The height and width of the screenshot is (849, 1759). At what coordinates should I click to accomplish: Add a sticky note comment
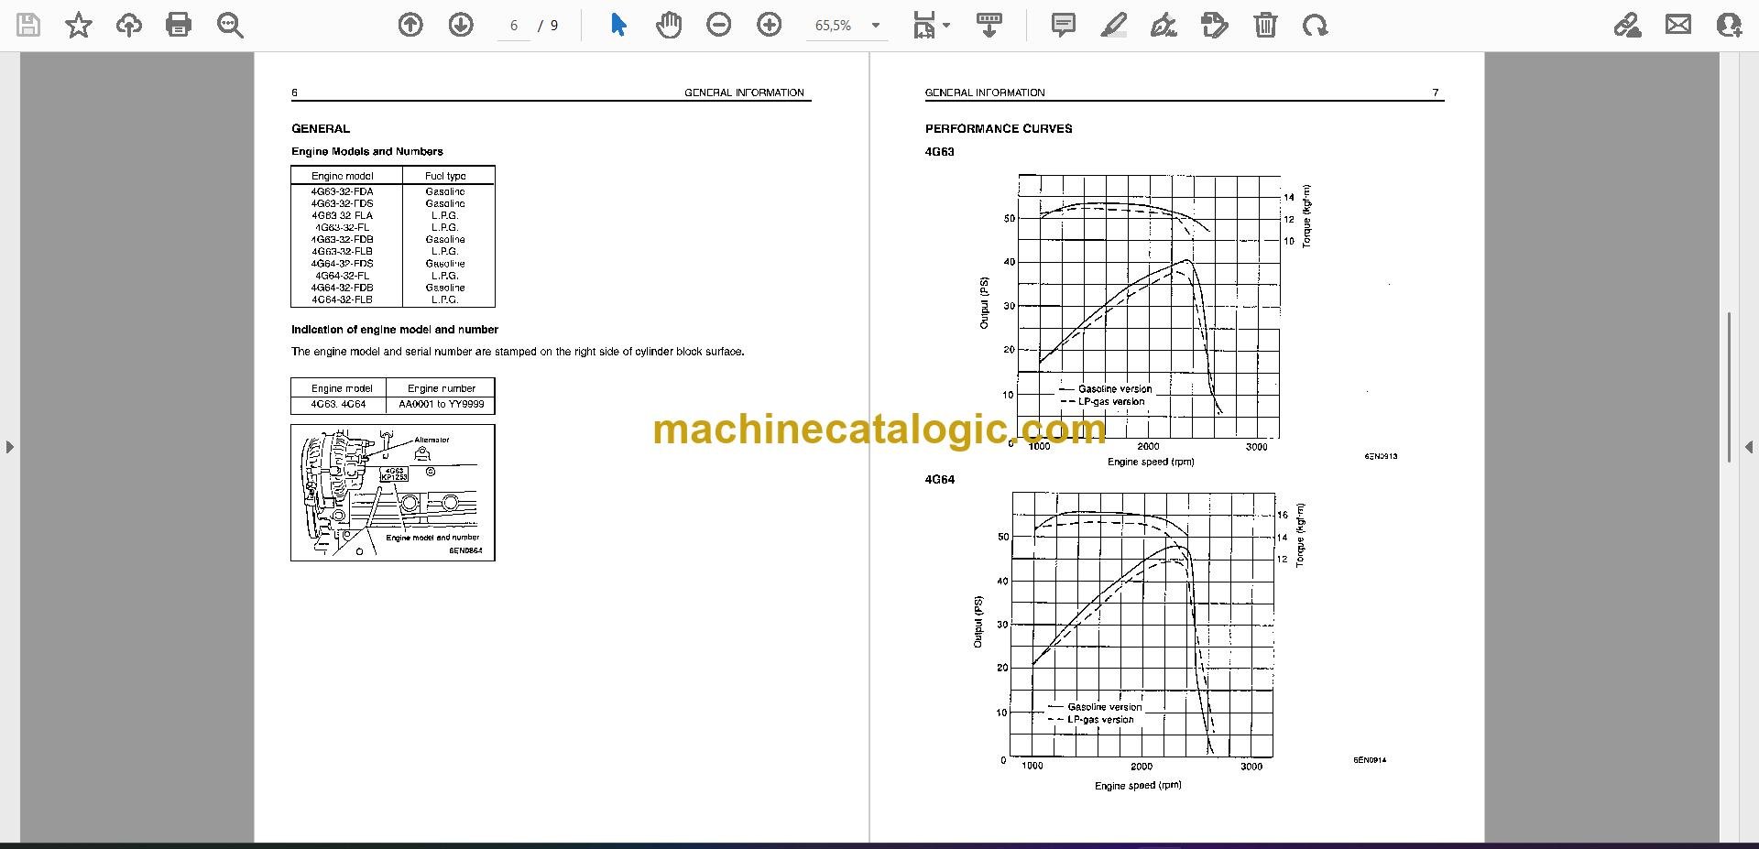pos(1063,26)
